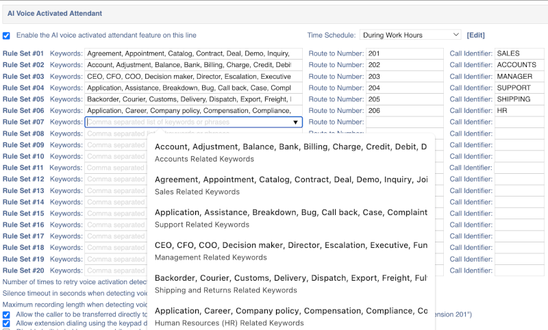548x330 pixels.
Task: Click the Rule Set #09 keywords field
Action: pos(116,145)
